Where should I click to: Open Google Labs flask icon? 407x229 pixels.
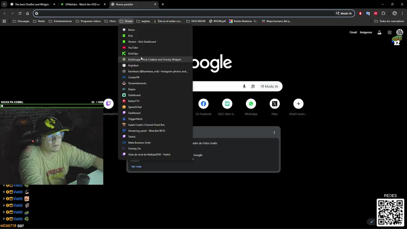(x=379, y=32)
